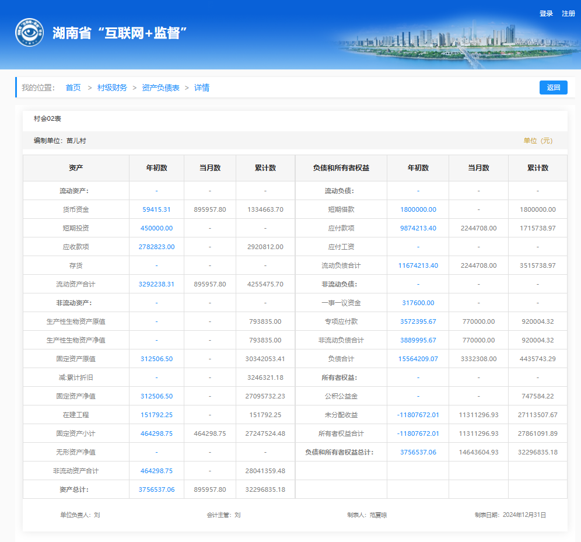Select 所有者权益合计 累计数 27861091.89
The width and height of the screenshot is (581, 542).
(x=538, y=433)
